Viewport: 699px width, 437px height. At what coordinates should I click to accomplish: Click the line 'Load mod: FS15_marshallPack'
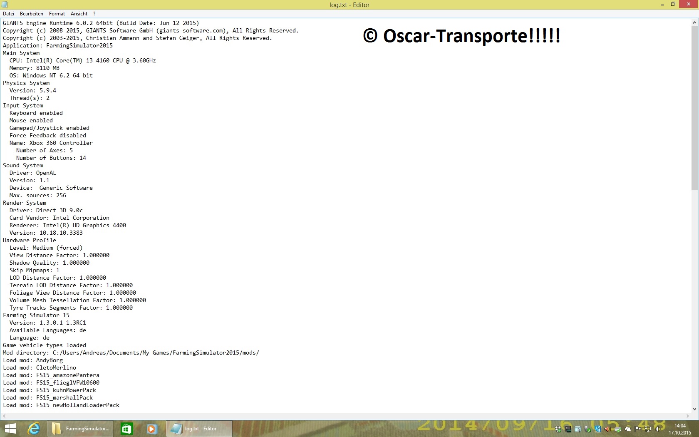[x=48, y=398]
